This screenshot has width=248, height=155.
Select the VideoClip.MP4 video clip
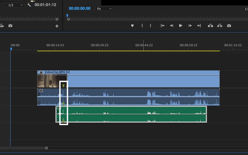click(x=143, y=81)
